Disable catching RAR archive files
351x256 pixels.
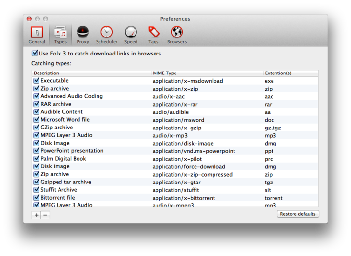coord(36,104)
